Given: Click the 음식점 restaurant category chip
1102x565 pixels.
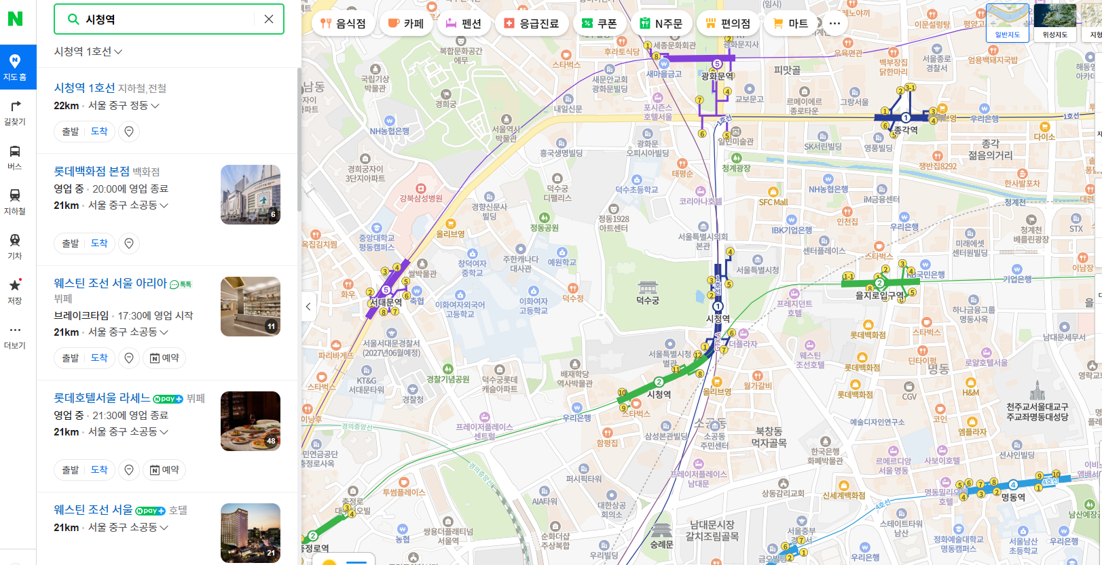Looking at the screenshot, I should pos(343,23).
